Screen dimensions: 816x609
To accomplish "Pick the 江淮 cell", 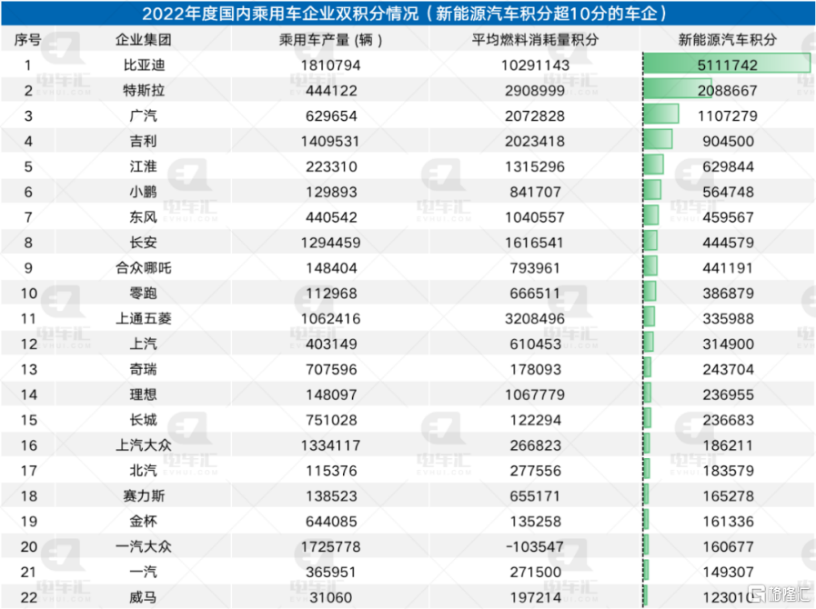I will [x=144, y=166].
